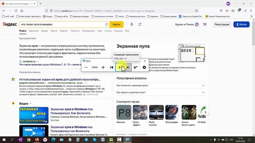Open платежные системы bookmark folder
This screenshot has width=255, height=143.
(102, 16)
